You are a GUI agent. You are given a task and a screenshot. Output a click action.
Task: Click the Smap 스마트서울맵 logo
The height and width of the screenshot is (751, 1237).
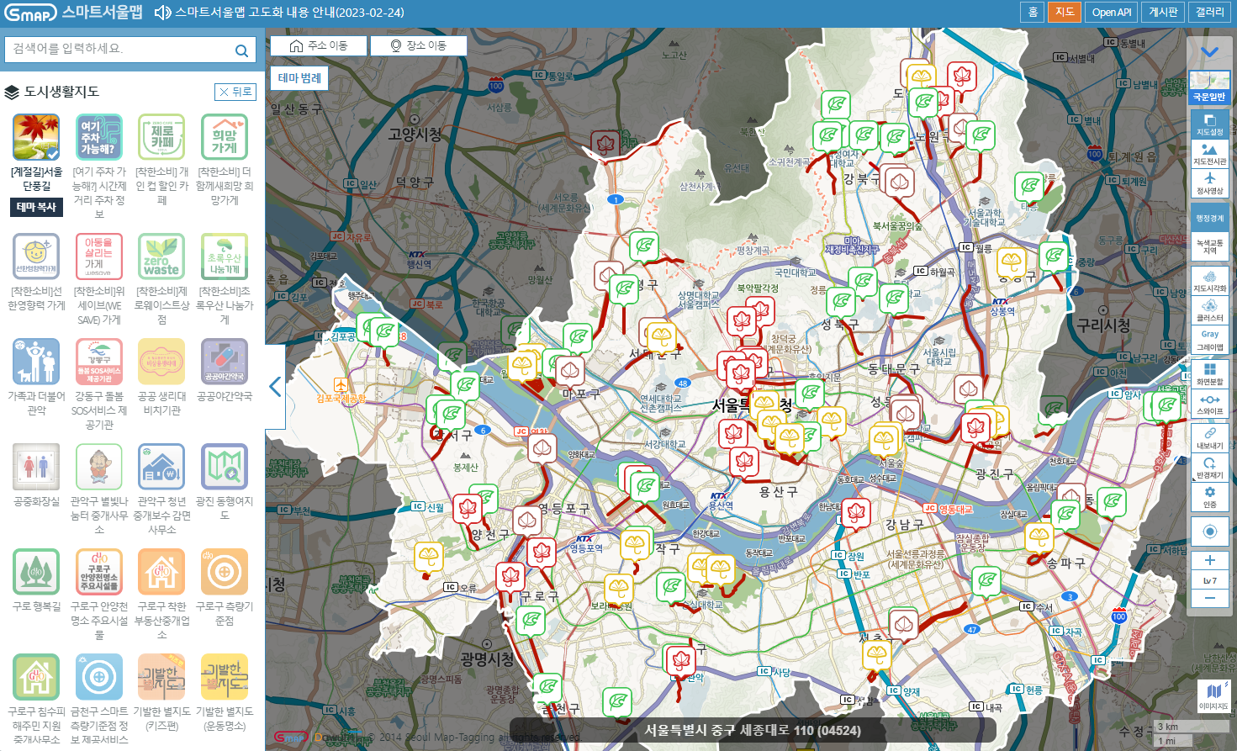[x=73, y=13]
